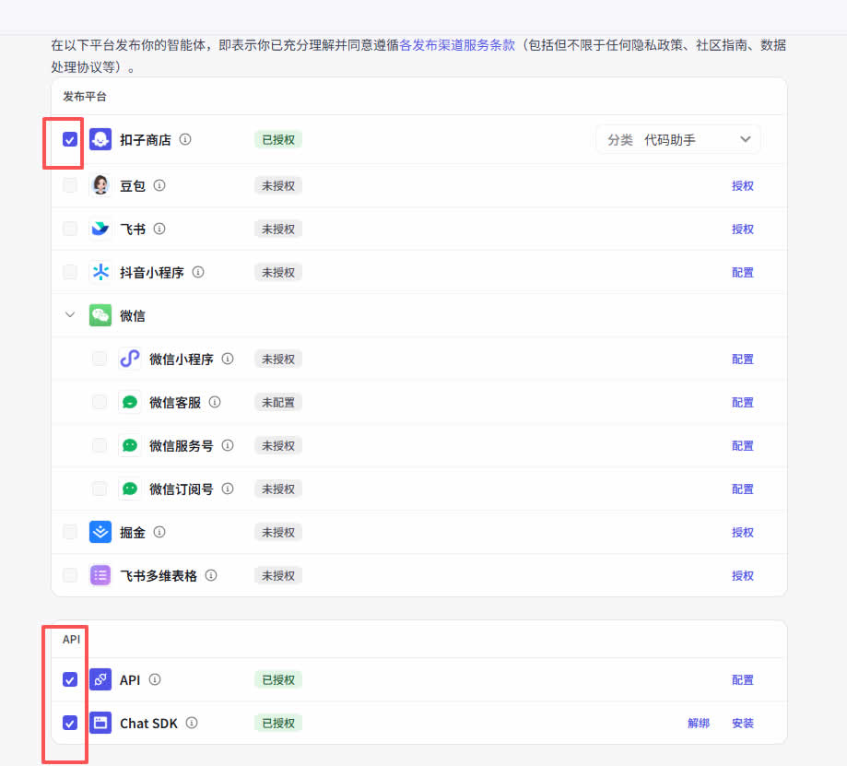This screenshot has width=847, height=766.
Task: Click 授权 for 豆包
Action: coord(742,185)
